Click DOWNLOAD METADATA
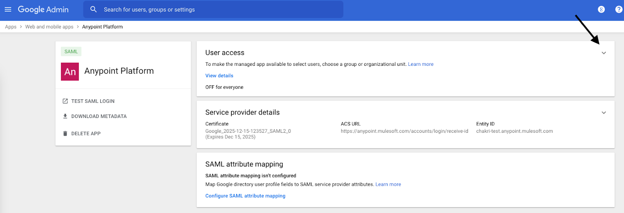 tap(99, 116)
